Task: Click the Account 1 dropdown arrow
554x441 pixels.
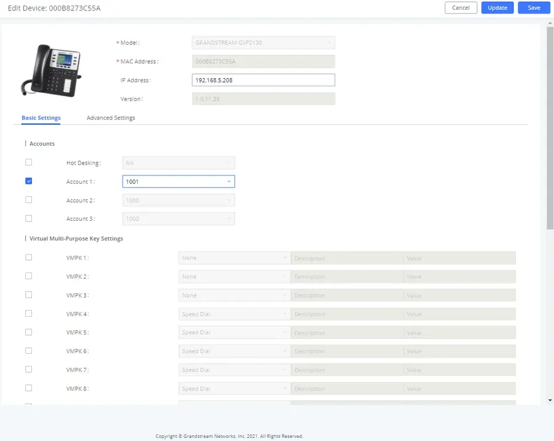Action: pos(228,181)
